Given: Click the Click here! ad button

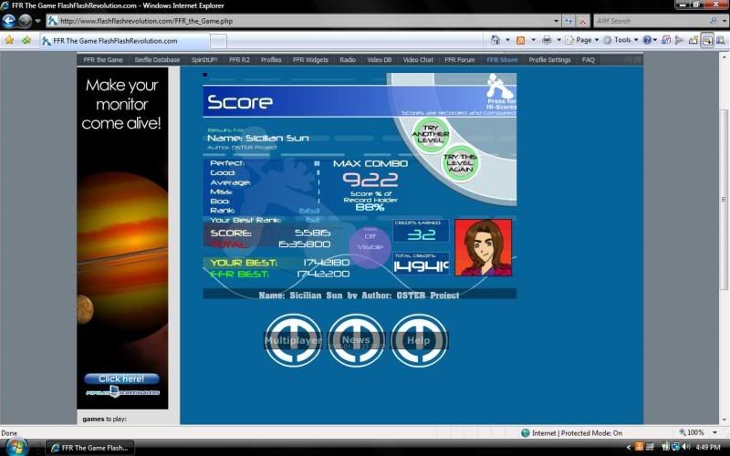Looking at the screenshot, I should point(121,378).
